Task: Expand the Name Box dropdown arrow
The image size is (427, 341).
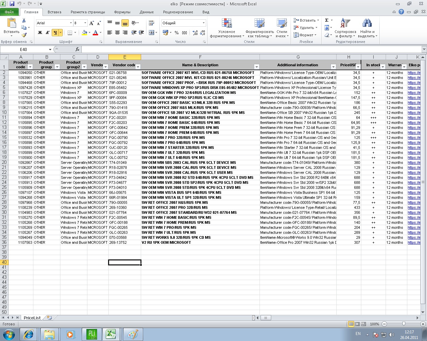Action: [x=50, y=49]
